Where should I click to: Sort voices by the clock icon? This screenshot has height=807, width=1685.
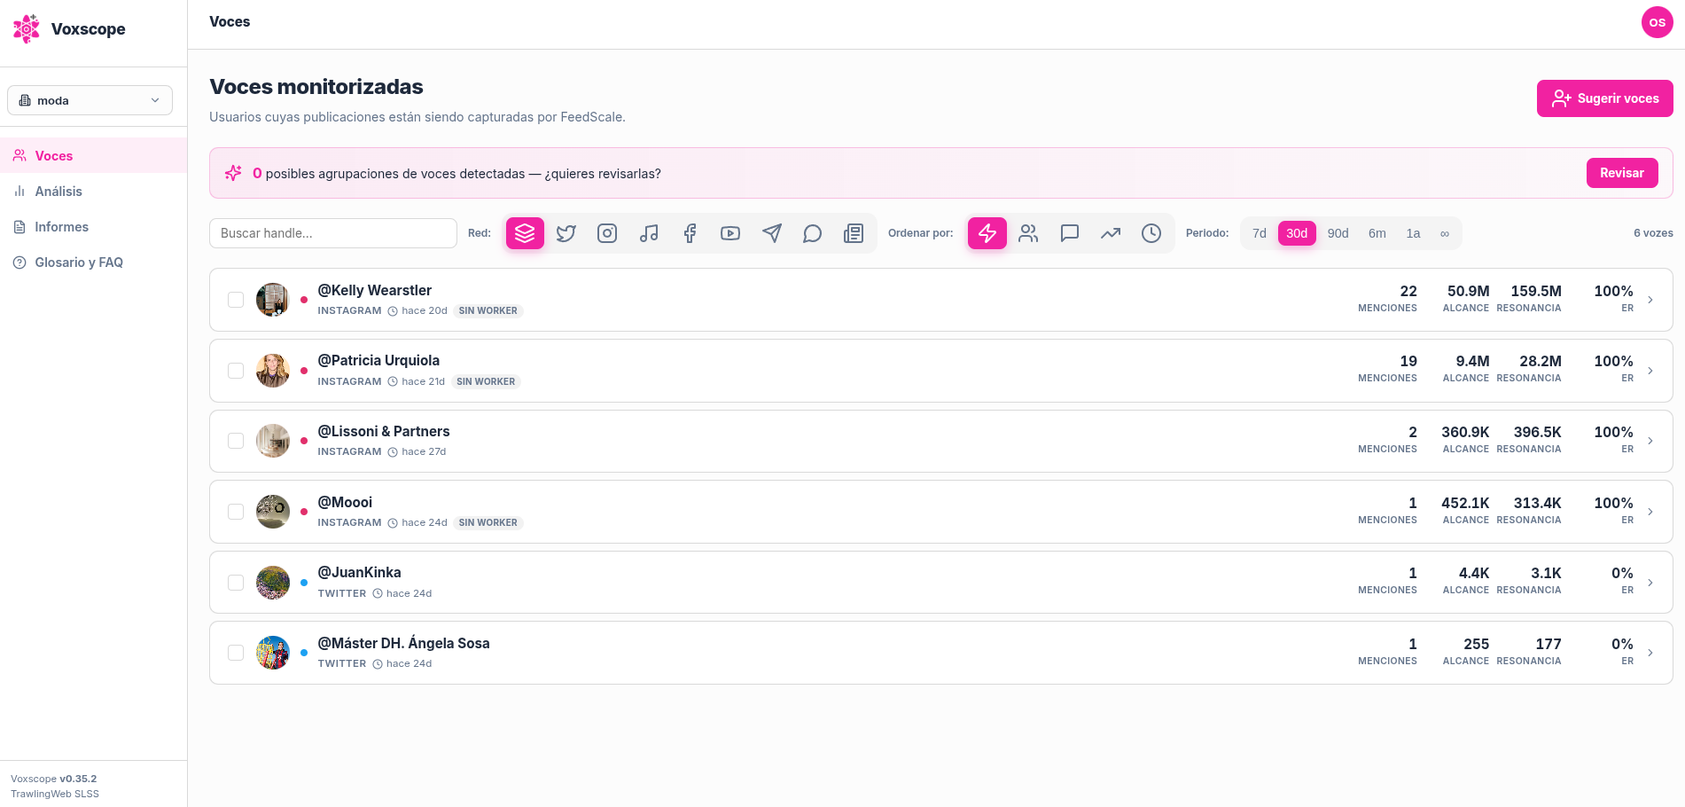click(1151, 233)
